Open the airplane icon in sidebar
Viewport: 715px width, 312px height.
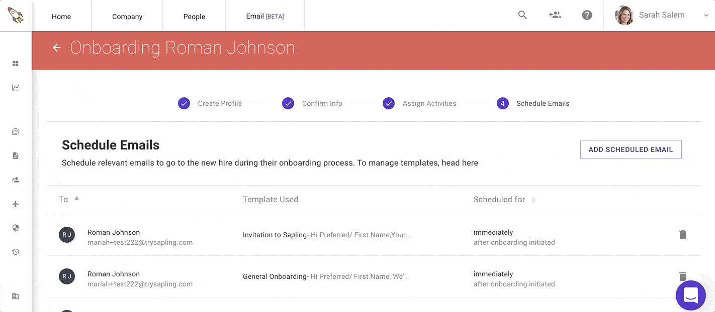coord(16,204)
